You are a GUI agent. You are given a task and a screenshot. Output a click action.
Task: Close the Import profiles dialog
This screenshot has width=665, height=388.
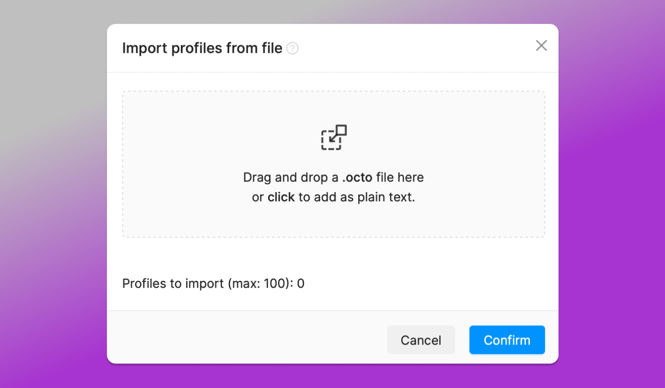coord(541,45)
